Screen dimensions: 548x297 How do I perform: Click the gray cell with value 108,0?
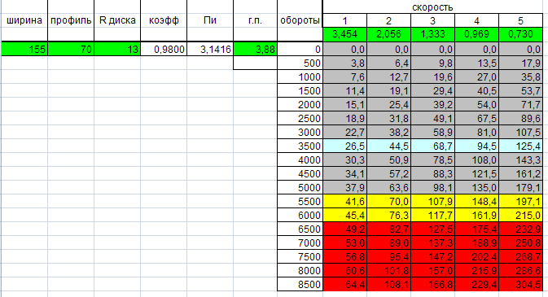click(476, 159)
